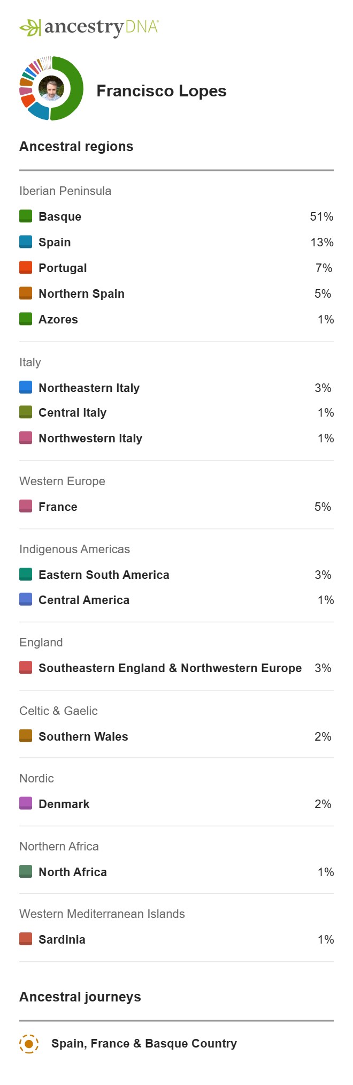Select the North Africa region

pos(73,872)
